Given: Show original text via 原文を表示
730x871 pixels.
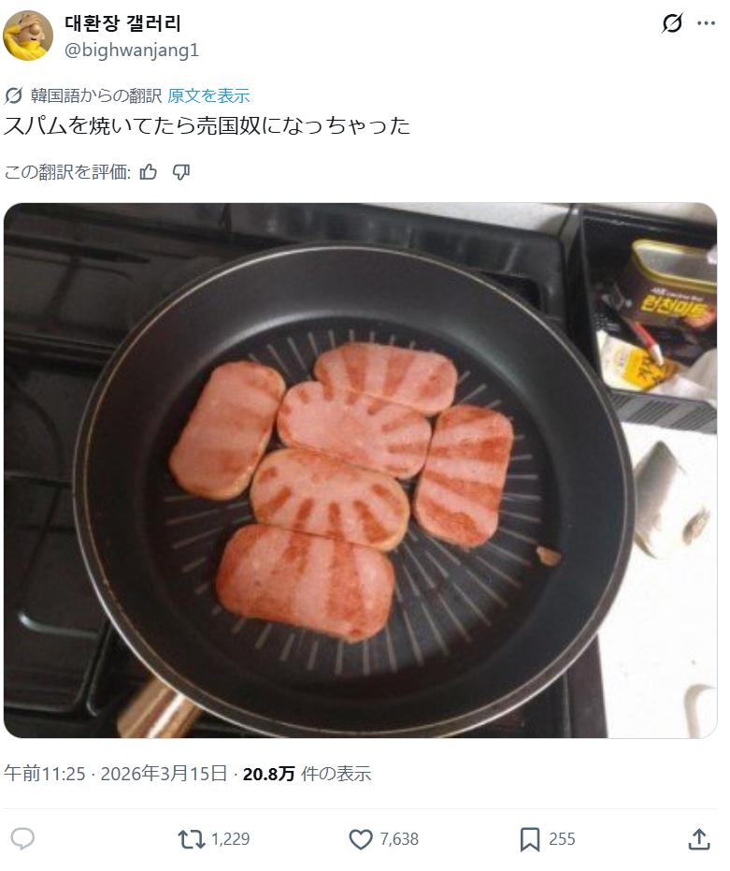Looking at the screenshot, I should click(x=208, y=95).
